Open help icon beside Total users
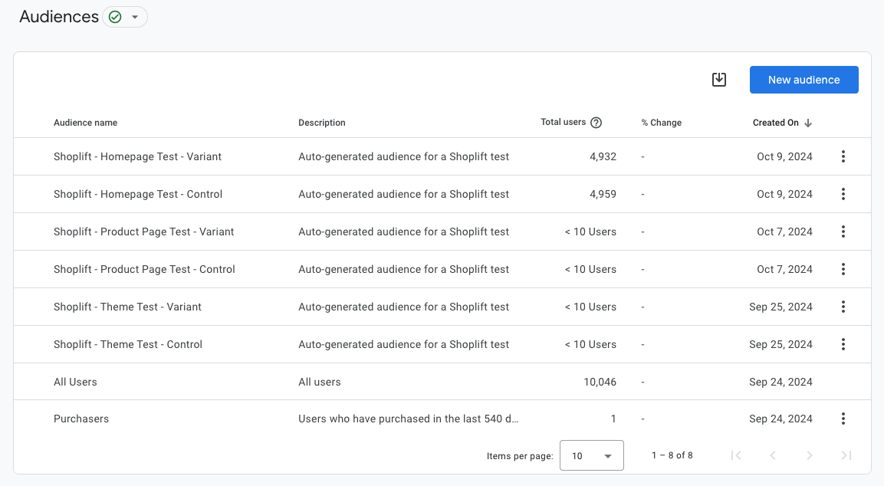Screen dimensions: 884x486 coord(596,123)
